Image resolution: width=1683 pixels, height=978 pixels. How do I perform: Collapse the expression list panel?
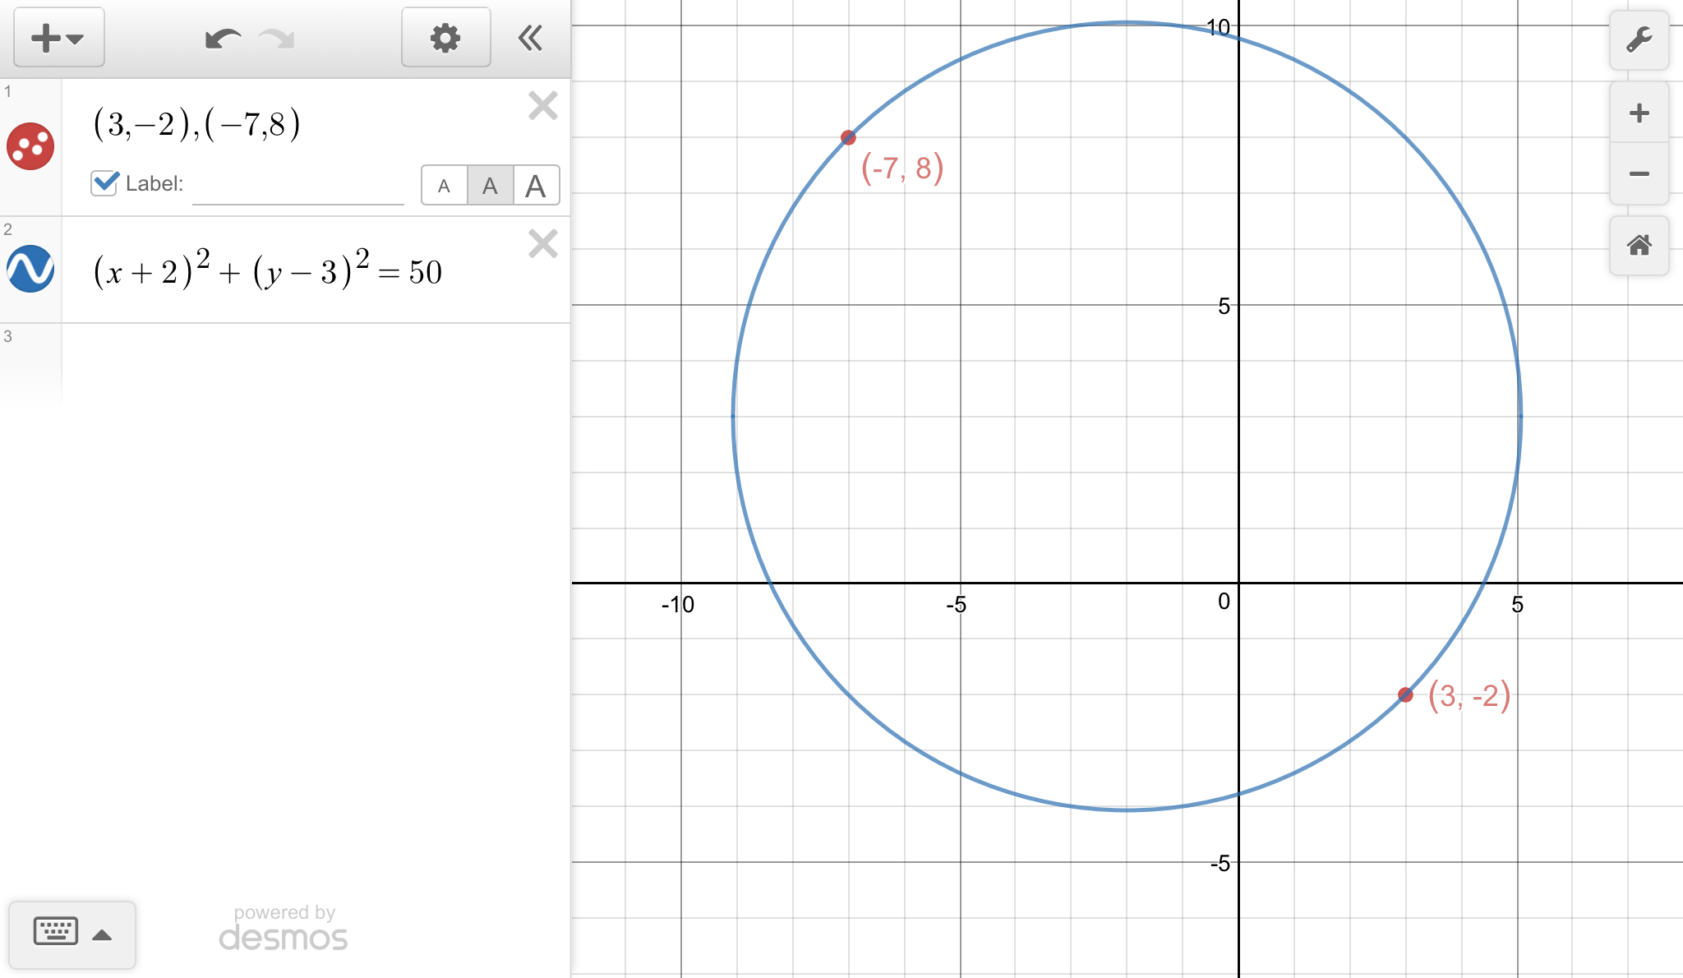pos(530,38)
